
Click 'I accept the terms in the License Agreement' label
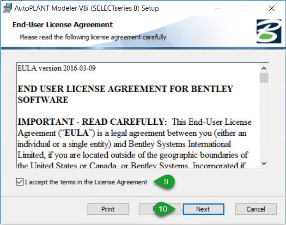pyautogui.click(x=86, y=182)
